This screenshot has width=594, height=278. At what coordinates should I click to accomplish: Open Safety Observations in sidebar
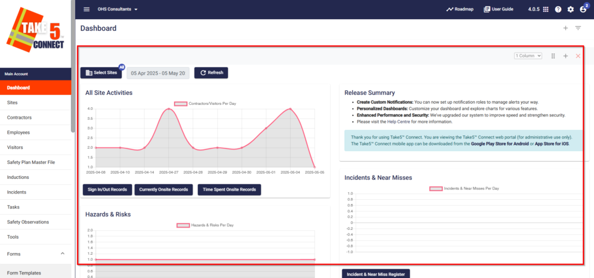(35, 222)
